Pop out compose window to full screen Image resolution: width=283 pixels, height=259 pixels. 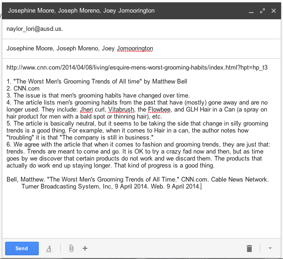point(262,11)
